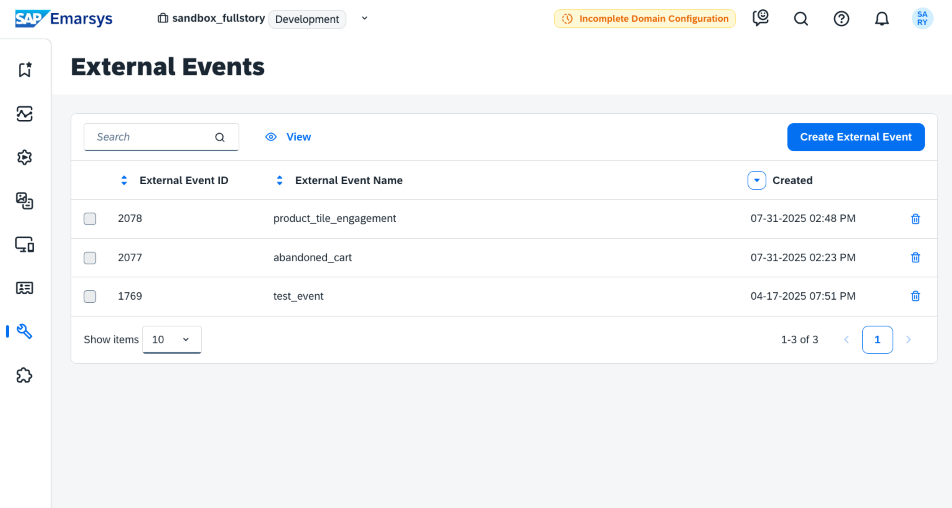The height and width of the screenshot is (508, 952).
Task: Sort by External Event Name column
Action: click(280, 180)
